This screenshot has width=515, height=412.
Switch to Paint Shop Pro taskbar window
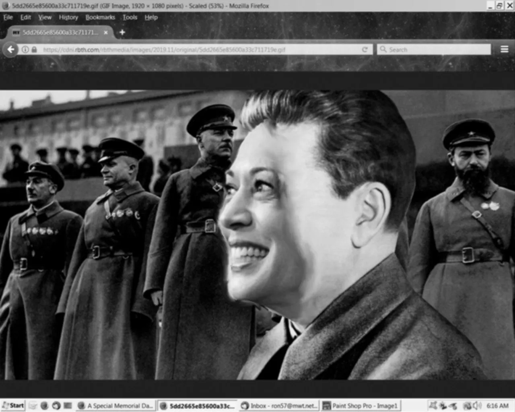[360, 406]
